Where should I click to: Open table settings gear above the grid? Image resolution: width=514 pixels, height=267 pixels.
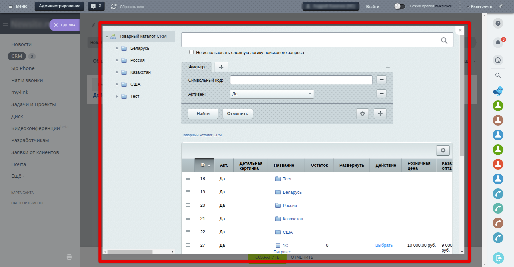[443, 150]
